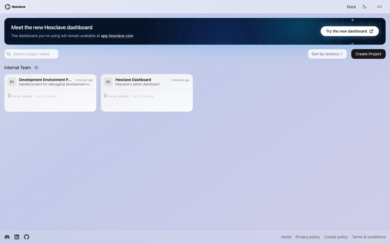Open the Home footer link

tap(286, 237)
